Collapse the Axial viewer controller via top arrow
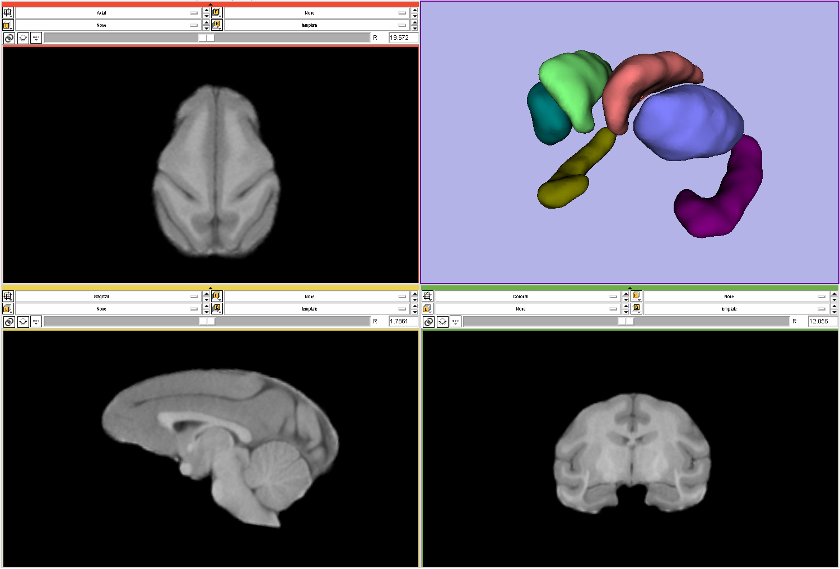840x569 pixels. pyautogui.click(x=211, y=4)
